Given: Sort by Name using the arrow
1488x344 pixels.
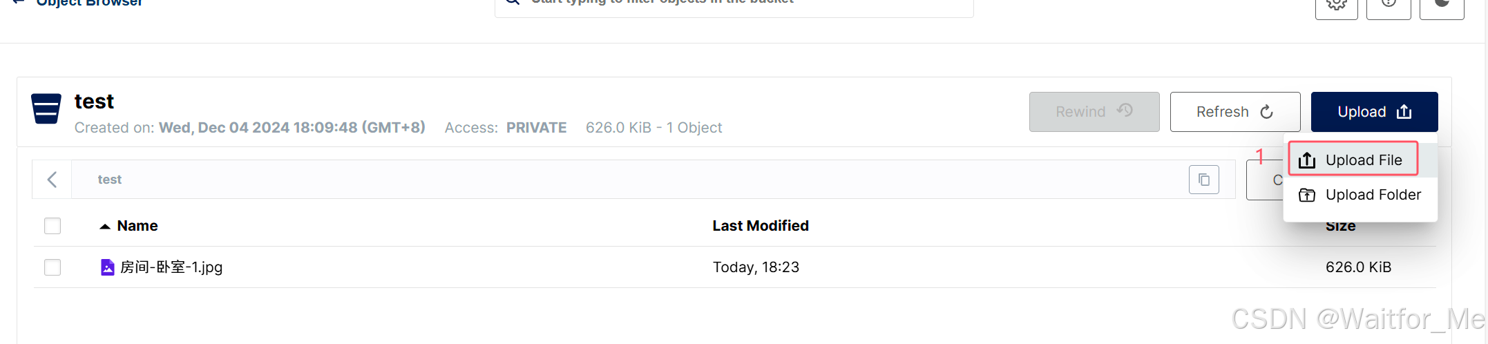Looking at the screenshot, I should point(105,227).
